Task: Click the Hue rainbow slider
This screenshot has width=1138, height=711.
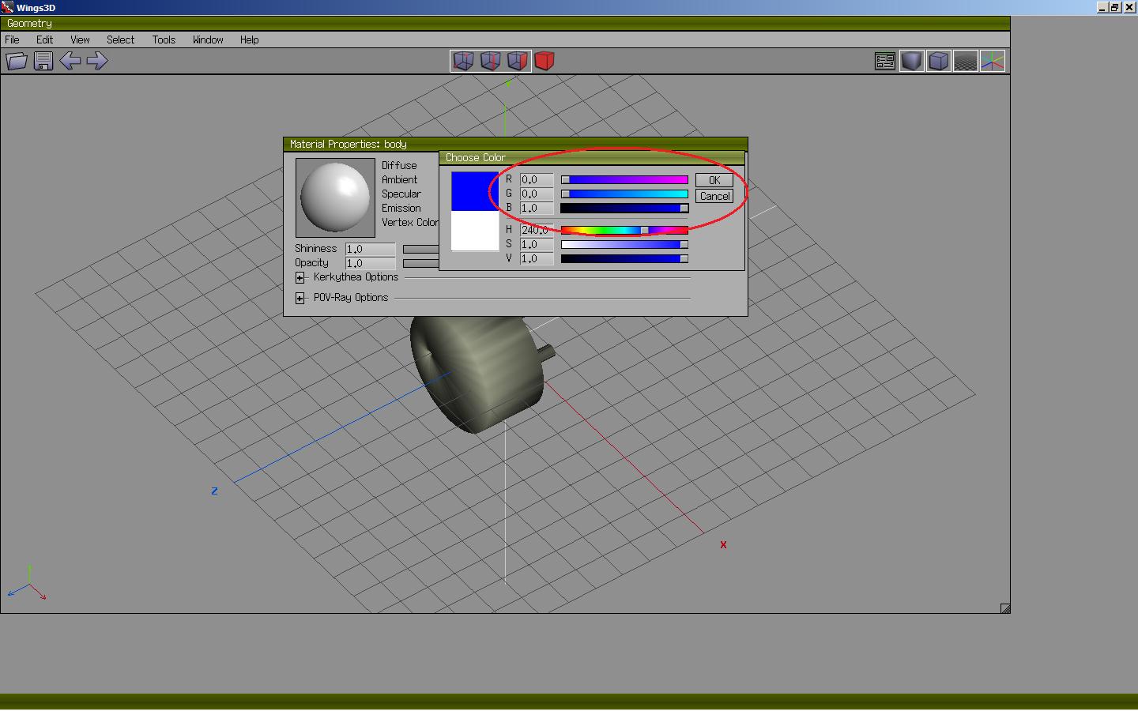Action: [x=624, y=230]
